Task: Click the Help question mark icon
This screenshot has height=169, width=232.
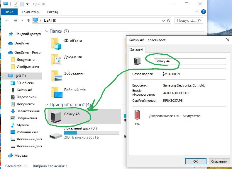Action: tap(204, 12)
